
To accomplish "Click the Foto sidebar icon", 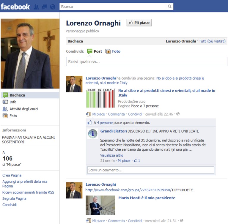I will [x=5, y=116].
